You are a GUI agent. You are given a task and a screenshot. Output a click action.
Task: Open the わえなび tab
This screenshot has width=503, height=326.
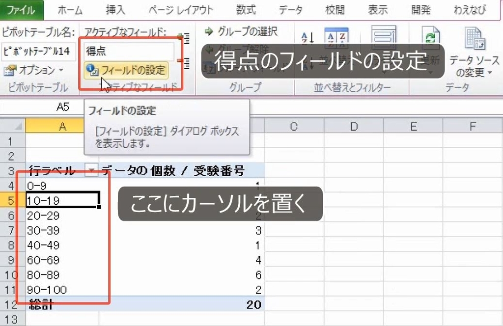[x=470, y=10]
